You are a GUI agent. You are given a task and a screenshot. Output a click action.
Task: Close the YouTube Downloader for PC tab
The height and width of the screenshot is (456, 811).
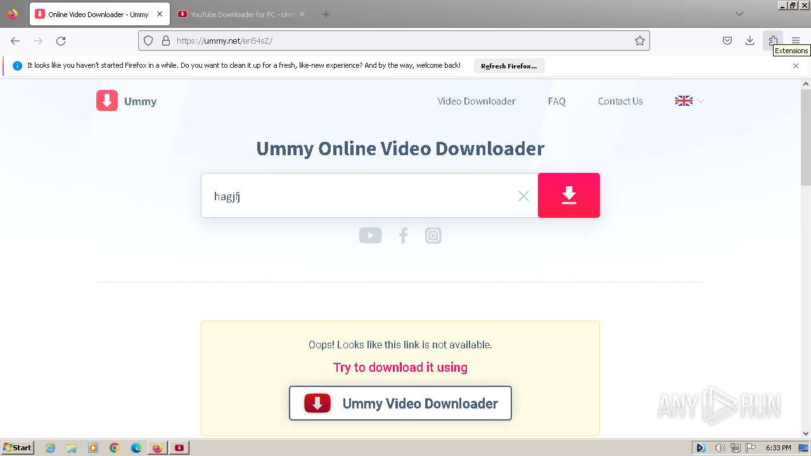pos(302,14)
